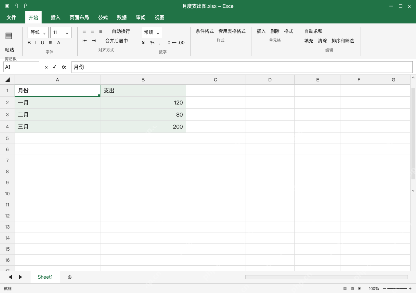Show the next sheet tab with right arrow
The width and height of the screenshot is (416, 293).
[x=20, y=277]
